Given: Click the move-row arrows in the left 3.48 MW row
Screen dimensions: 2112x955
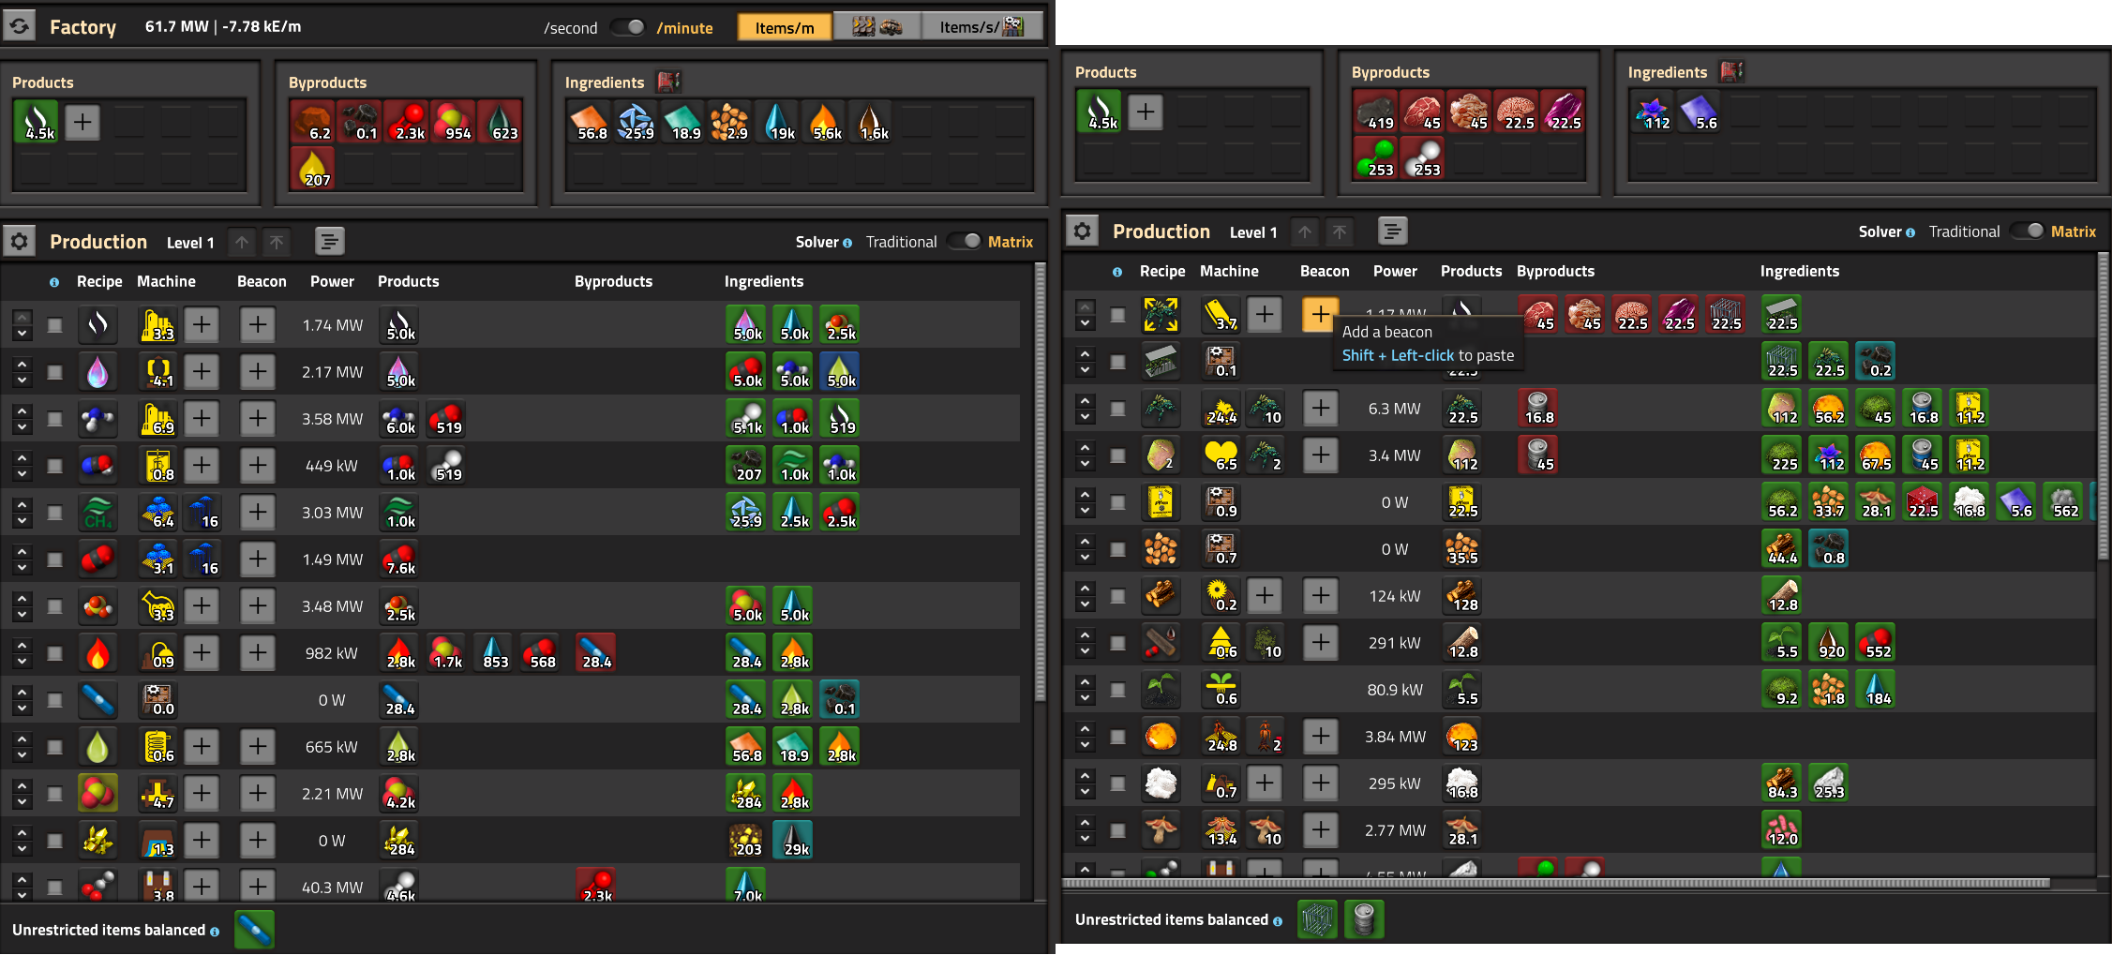Looking at the screenshot, I should (22, 605).
